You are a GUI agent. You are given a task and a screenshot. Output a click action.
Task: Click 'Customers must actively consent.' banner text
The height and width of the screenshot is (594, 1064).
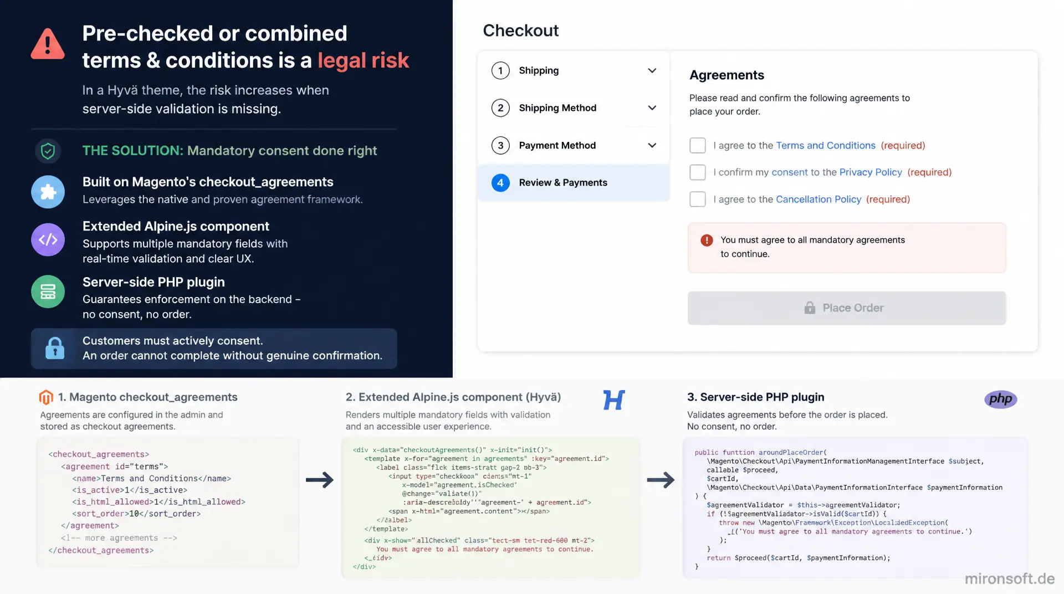coord(173,341)
